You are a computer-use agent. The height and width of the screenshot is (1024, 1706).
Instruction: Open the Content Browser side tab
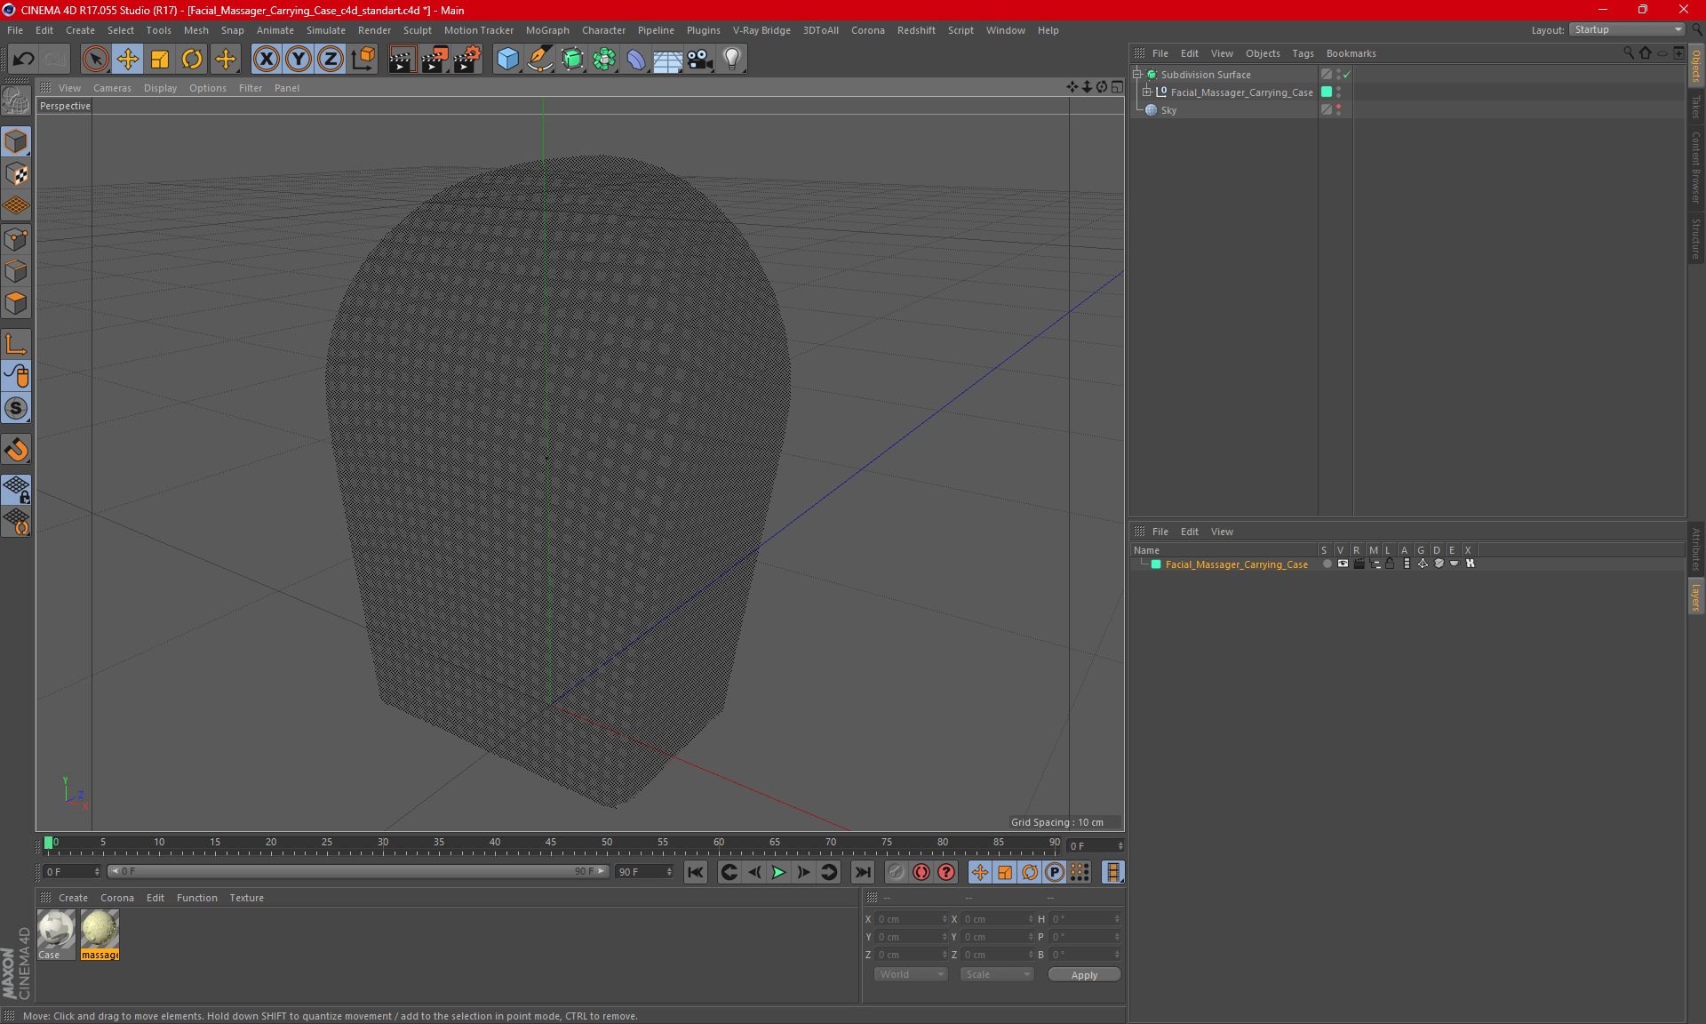pos(1695,166)
